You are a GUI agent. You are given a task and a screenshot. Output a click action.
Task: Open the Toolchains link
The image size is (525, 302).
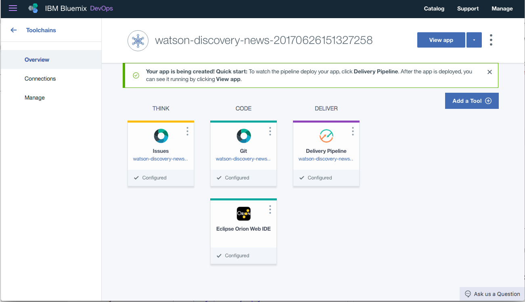41,30
